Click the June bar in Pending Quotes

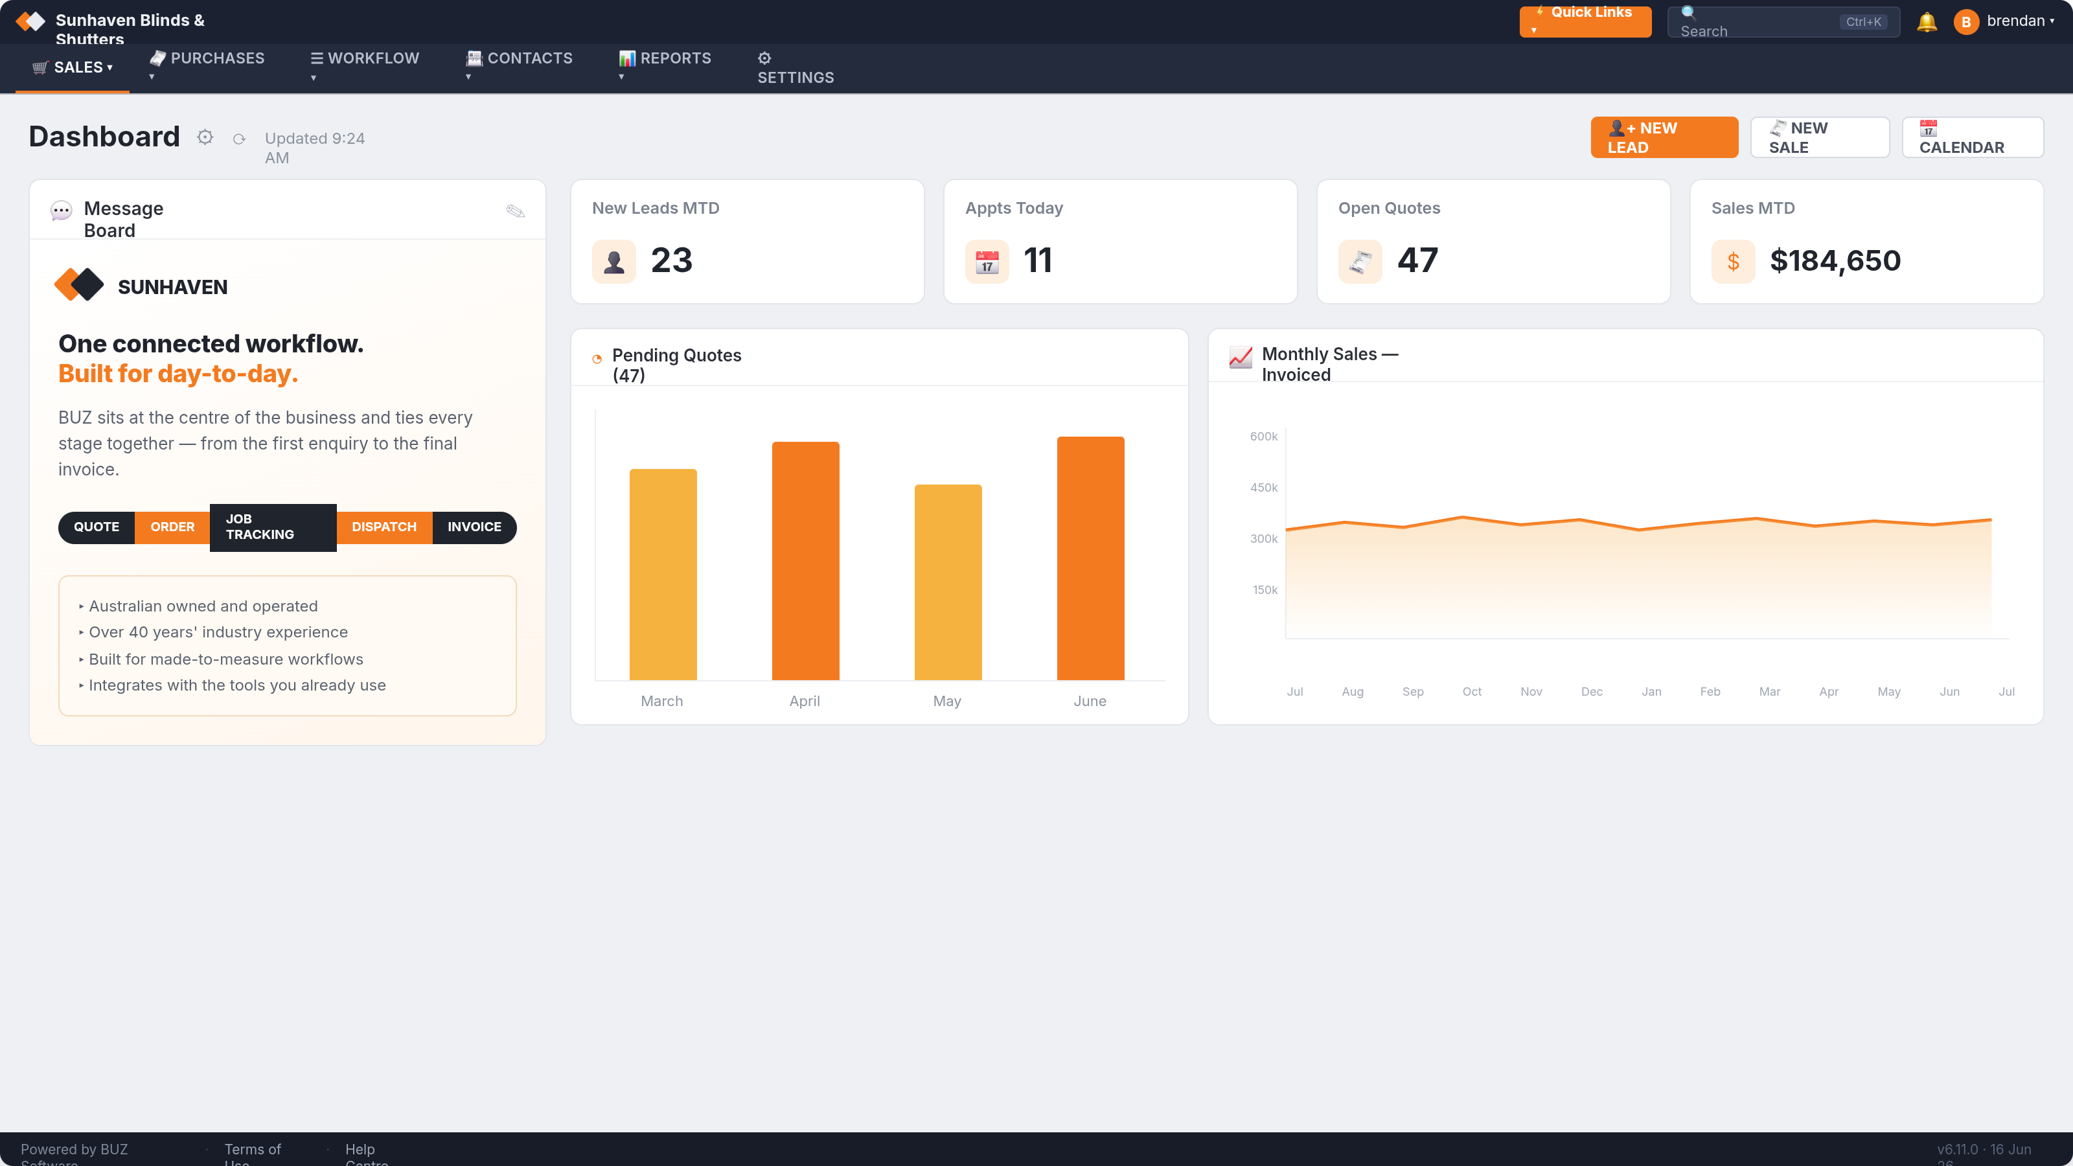1090,558
